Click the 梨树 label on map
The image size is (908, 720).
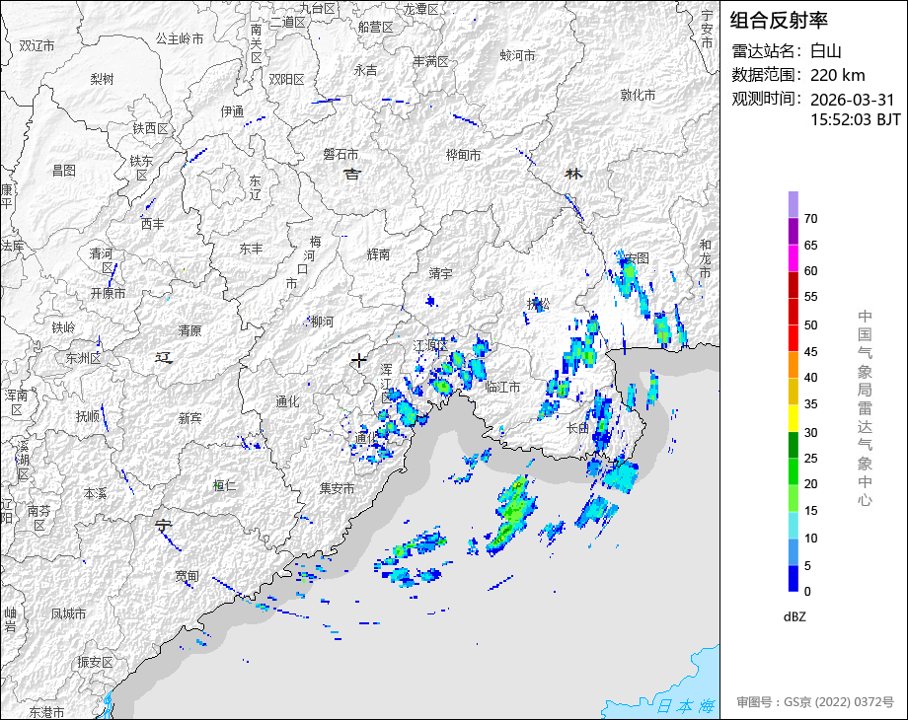(x=102, y=79)
